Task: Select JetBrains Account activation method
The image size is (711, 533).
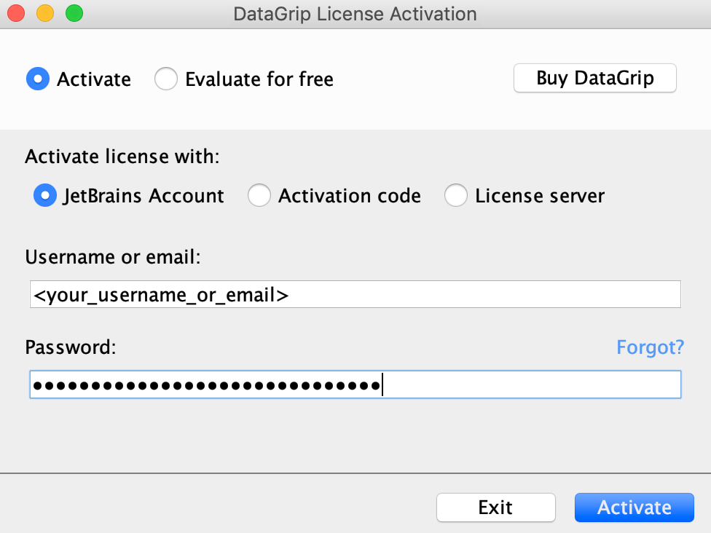Action: coord(45,195)
